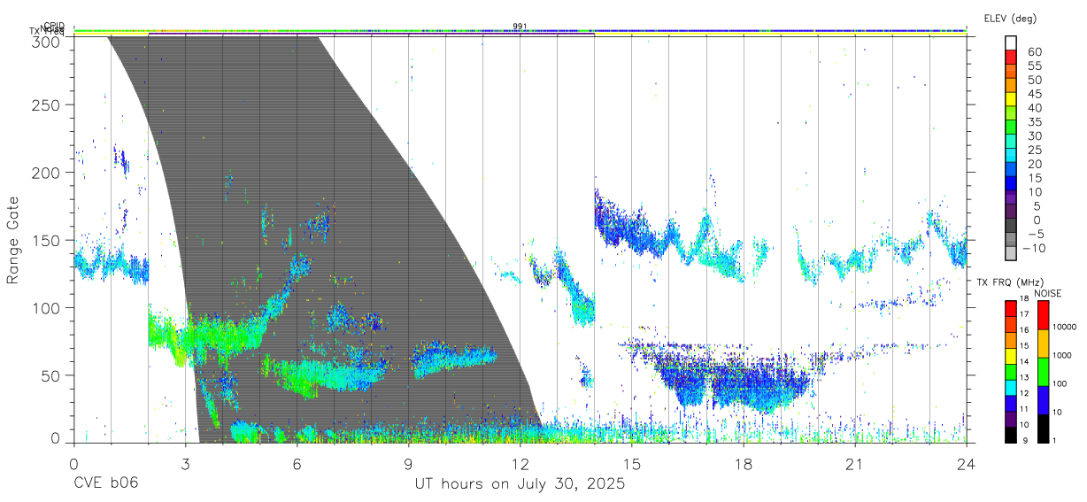This screenshot has height=502, width=1087.
Task: Pick the dark gray segment of the ELEV color bar
Action: 1012,227
